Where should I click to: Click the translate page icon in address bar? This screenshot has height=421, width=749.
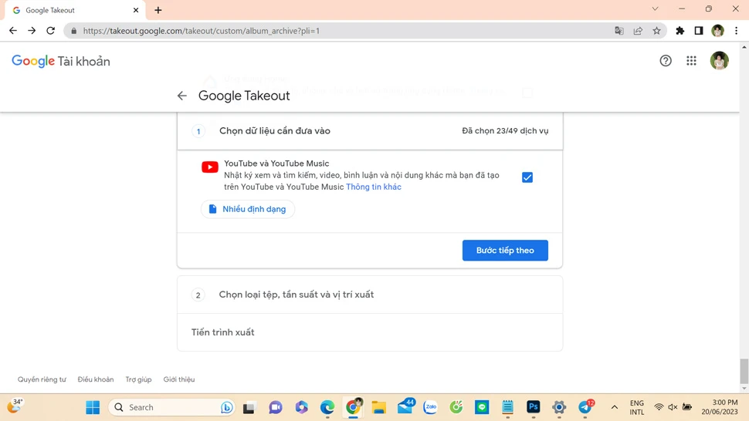coord(619,31)
